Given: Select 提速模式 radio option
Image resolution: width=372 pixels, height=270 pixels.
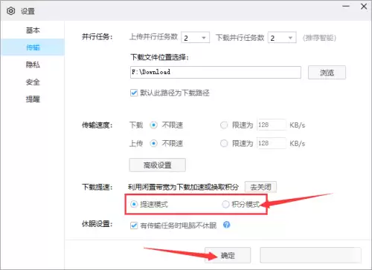Looking at the screenshot, I should 134,204.
